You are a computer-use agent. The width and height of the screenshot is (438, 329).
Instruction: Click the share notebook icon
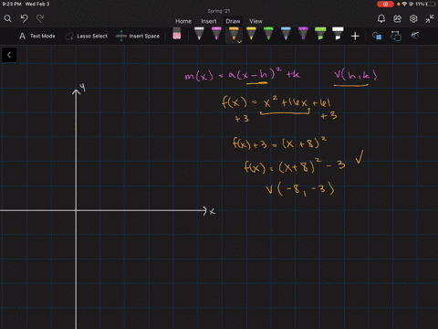(x=397, y=19)
